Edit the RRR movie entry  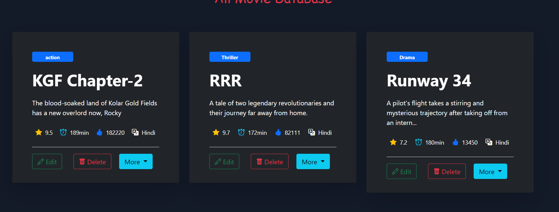click(224, 162)
